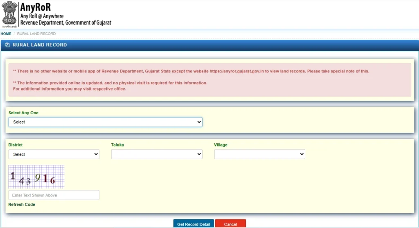Click 'For additional information' notice line
Image resolution: width=419 pixels, height=228 pixels.
(70, 89)
